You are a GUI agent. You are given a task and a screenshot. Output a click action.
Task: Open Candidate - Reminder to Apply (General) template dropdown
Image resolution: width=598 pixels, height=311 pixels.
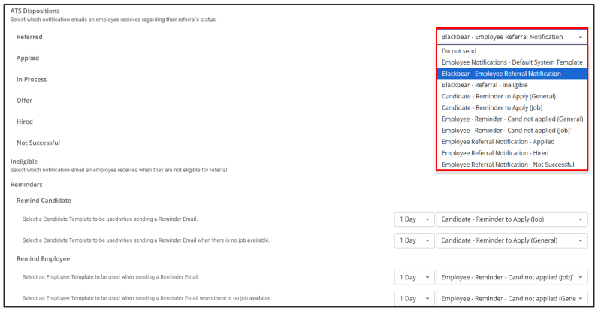pyautogui.click(x=512, y=240)
